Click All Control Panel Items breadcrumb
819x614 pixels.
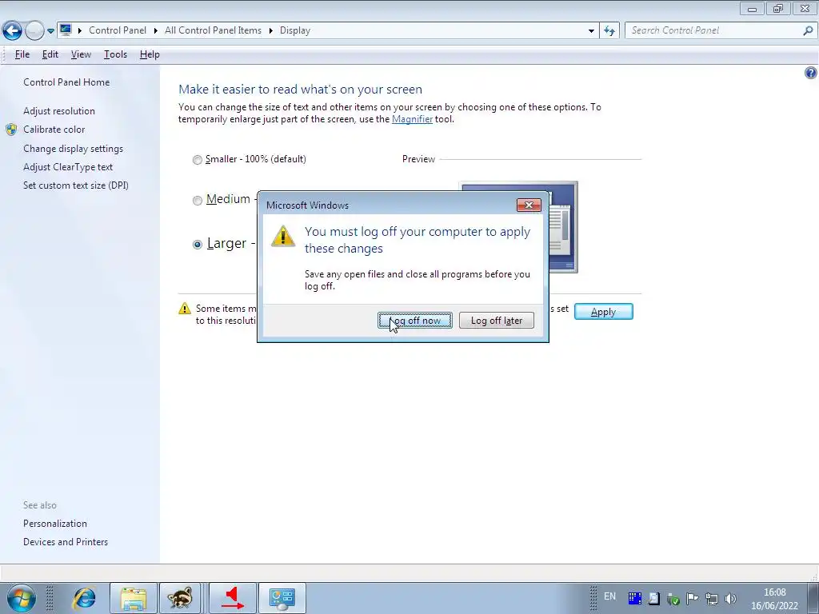point(213,30)
